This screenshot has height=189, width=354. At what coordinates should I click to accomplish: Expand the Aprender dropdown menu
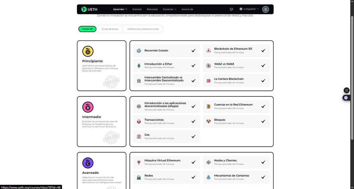click(120, 9)
